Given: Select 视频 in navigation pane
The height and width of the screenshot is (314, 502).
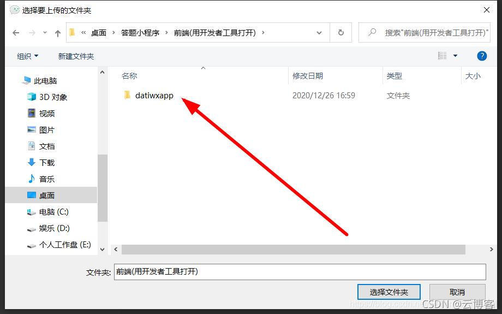Looking at the screenshot, I should pyautogui.click(x=47, y=114).
